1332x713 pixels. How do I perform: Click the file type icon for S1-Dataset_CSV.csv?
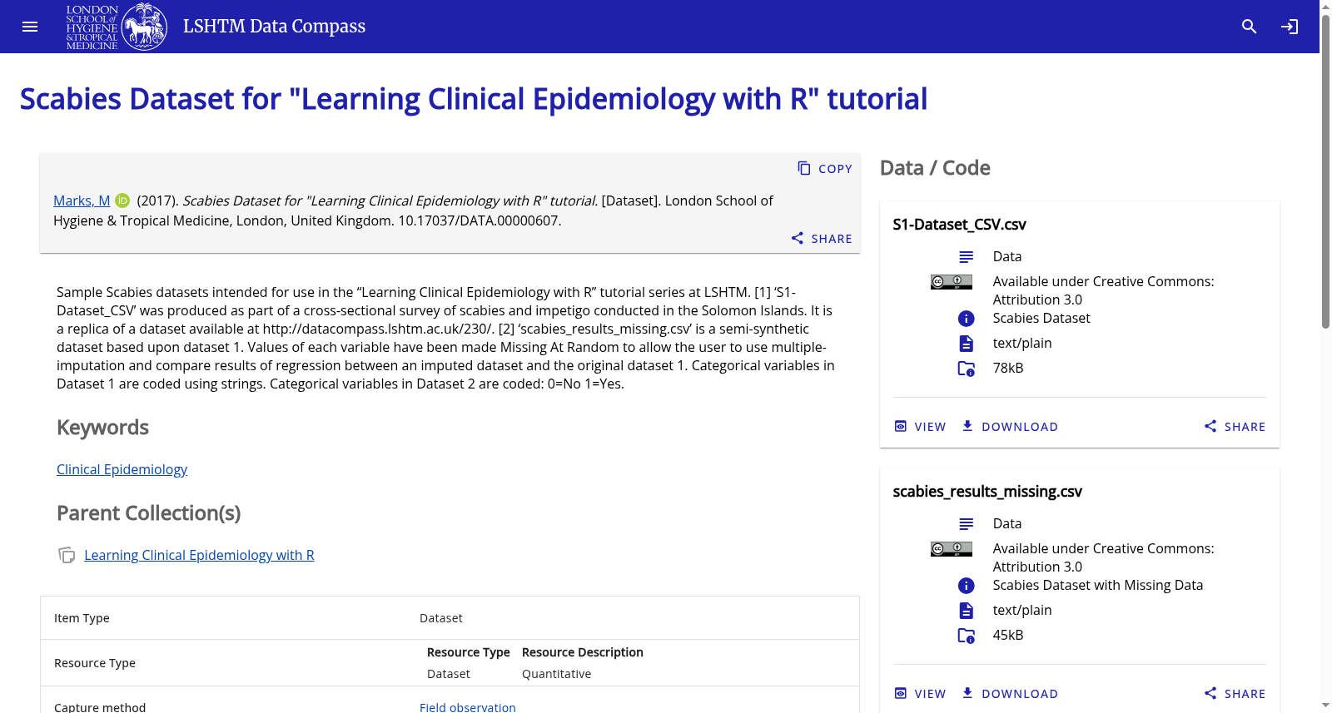966,344
